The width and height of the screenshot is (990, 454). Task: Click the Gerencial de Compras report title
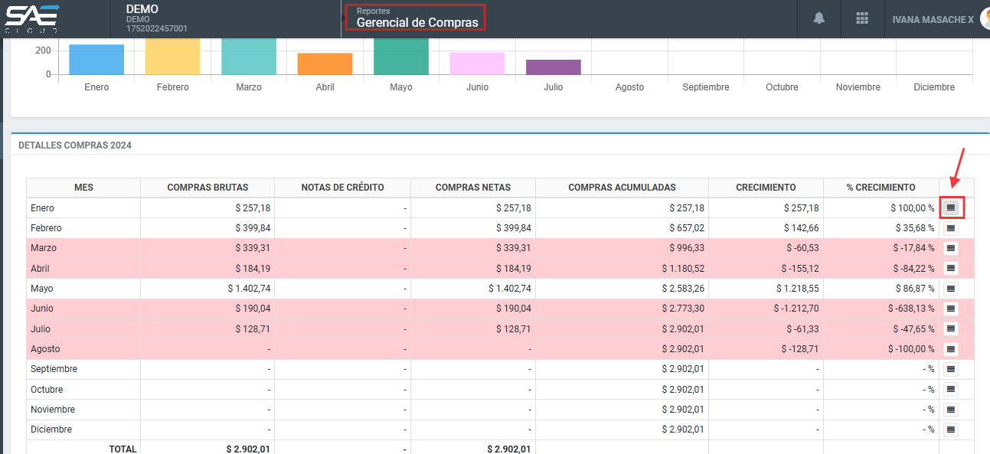[x=417, y=22]
